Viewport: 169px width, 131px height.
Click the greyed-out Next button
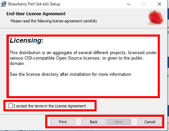click(x=119, y=122)
